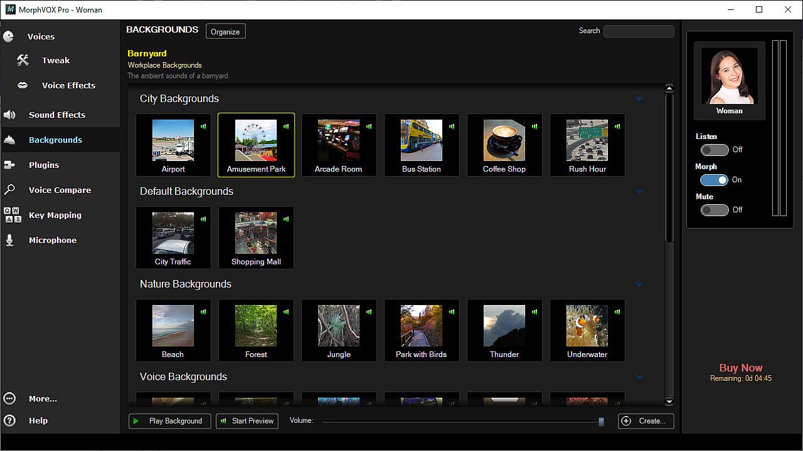The height and width of the screenshot is (451, 803).
Task: Open the Voices menu item
Action: pos(41,36)
